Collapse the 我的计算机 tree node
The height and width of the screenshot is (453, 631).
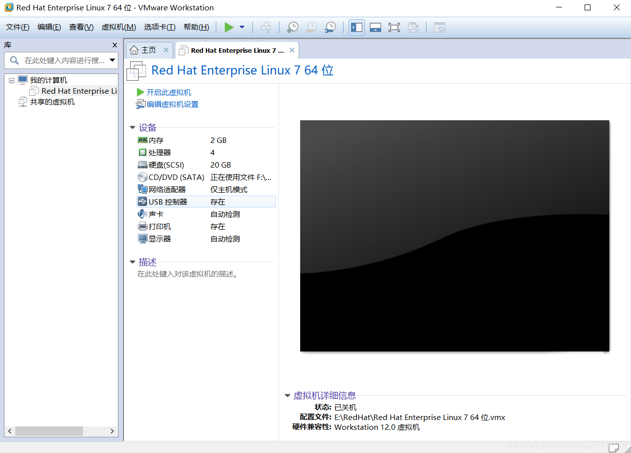point(11,80)
